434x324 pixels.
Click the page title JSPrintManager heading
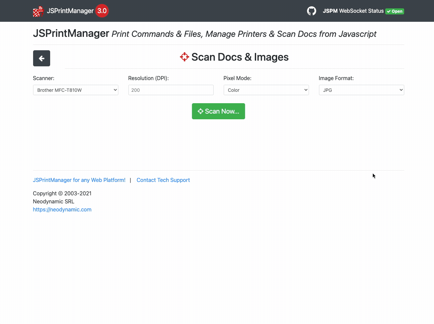coord(71,33)
